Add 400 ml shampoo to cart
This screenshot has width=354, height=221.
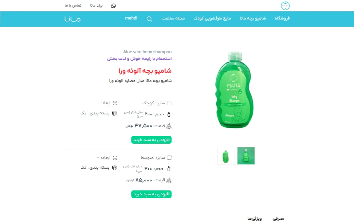point(151,194)
